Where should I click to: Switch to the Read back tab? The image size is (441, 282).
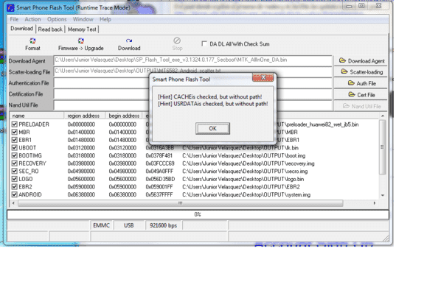[50, 29]
